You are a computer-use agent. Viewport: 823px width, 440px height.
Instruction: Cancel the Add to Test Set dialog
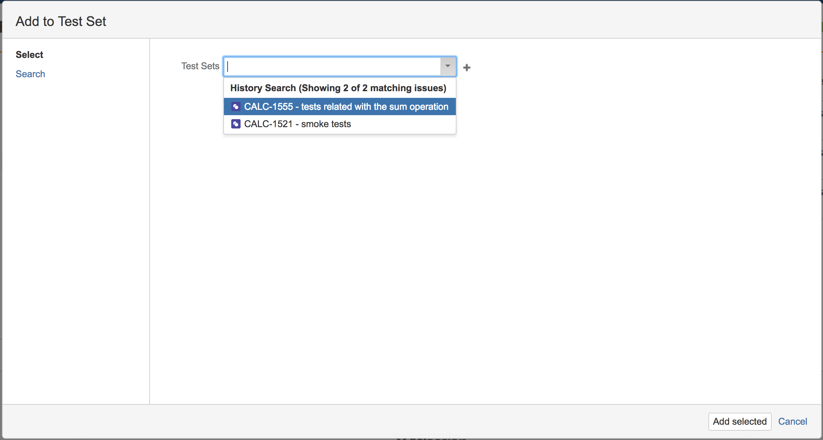(x=792, y=421)
